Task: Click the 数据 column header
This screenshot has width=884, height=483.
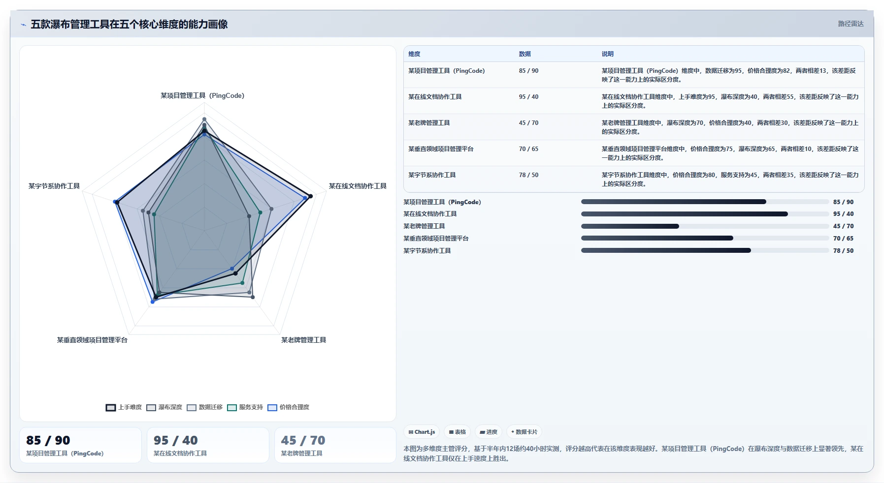Action: coord(524,54)
